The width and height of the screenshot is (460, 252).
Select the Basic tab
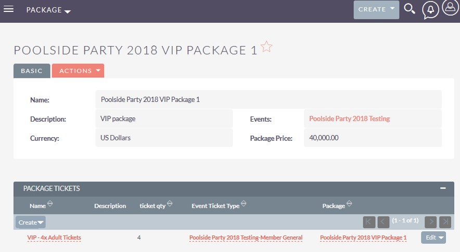click(32, 71)
